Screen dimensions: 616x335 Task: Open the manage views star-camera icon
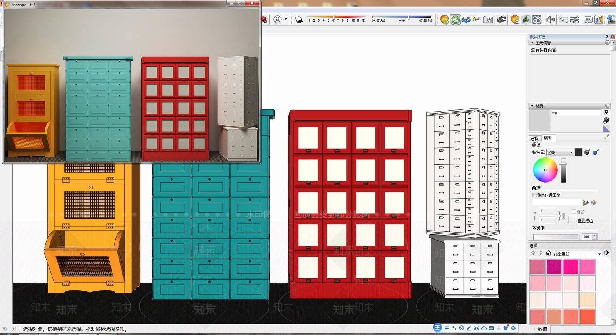click(477, 19)
